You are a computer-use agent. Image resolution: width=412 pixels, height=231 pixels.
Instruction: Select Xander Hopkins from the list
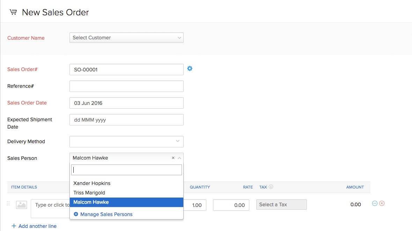(92, 183)
